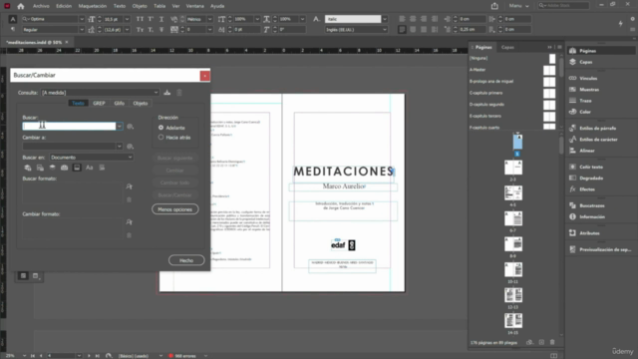Apply Small Caps formatting (Tt)
Viewport: 638px width, 359px height.
click(x=140, y=30)
